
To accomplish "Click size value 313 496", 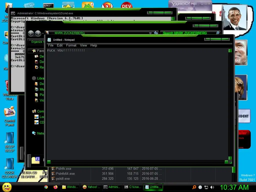I will (x=107, y=169).
